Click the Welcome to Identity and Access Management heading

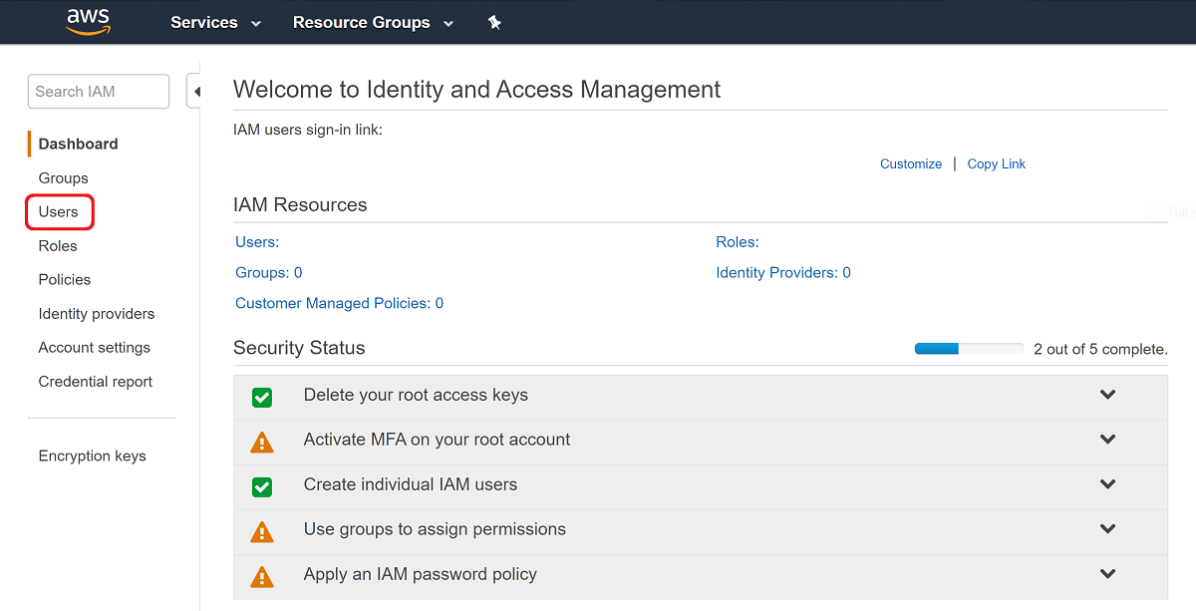[477, 89]
